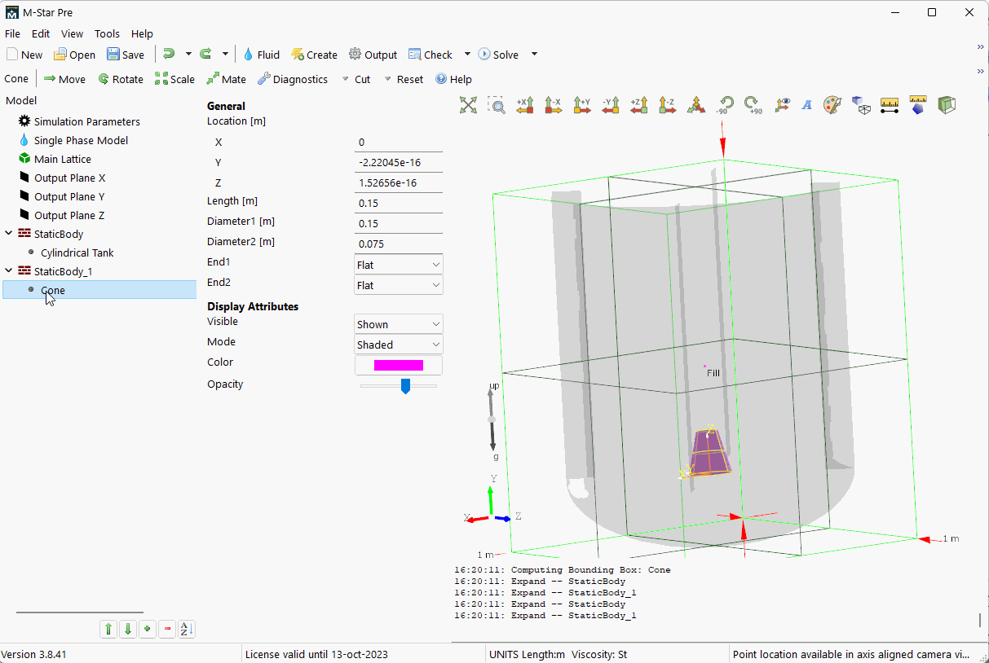Image resolution: width=989 pixels, height=663 pixels.
Task: Open the Help menu
Action: coord(142,33)
